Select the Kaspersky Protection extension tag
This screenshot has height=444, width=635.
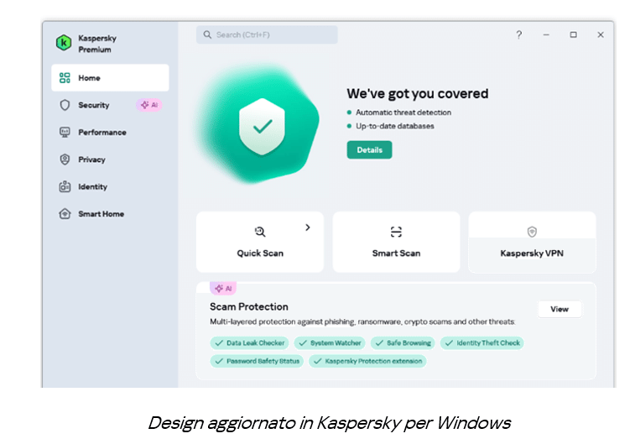pos(367,361)
